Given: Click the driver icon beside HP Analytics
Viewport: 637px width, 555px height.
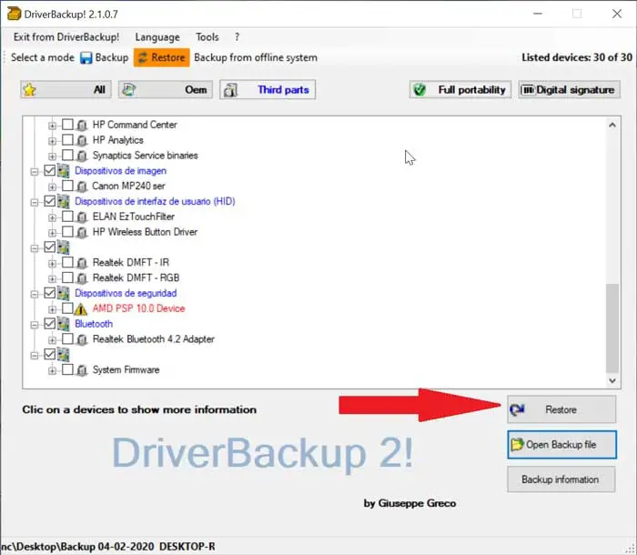Looking at the screenshot, I should [x=82, y=140].
